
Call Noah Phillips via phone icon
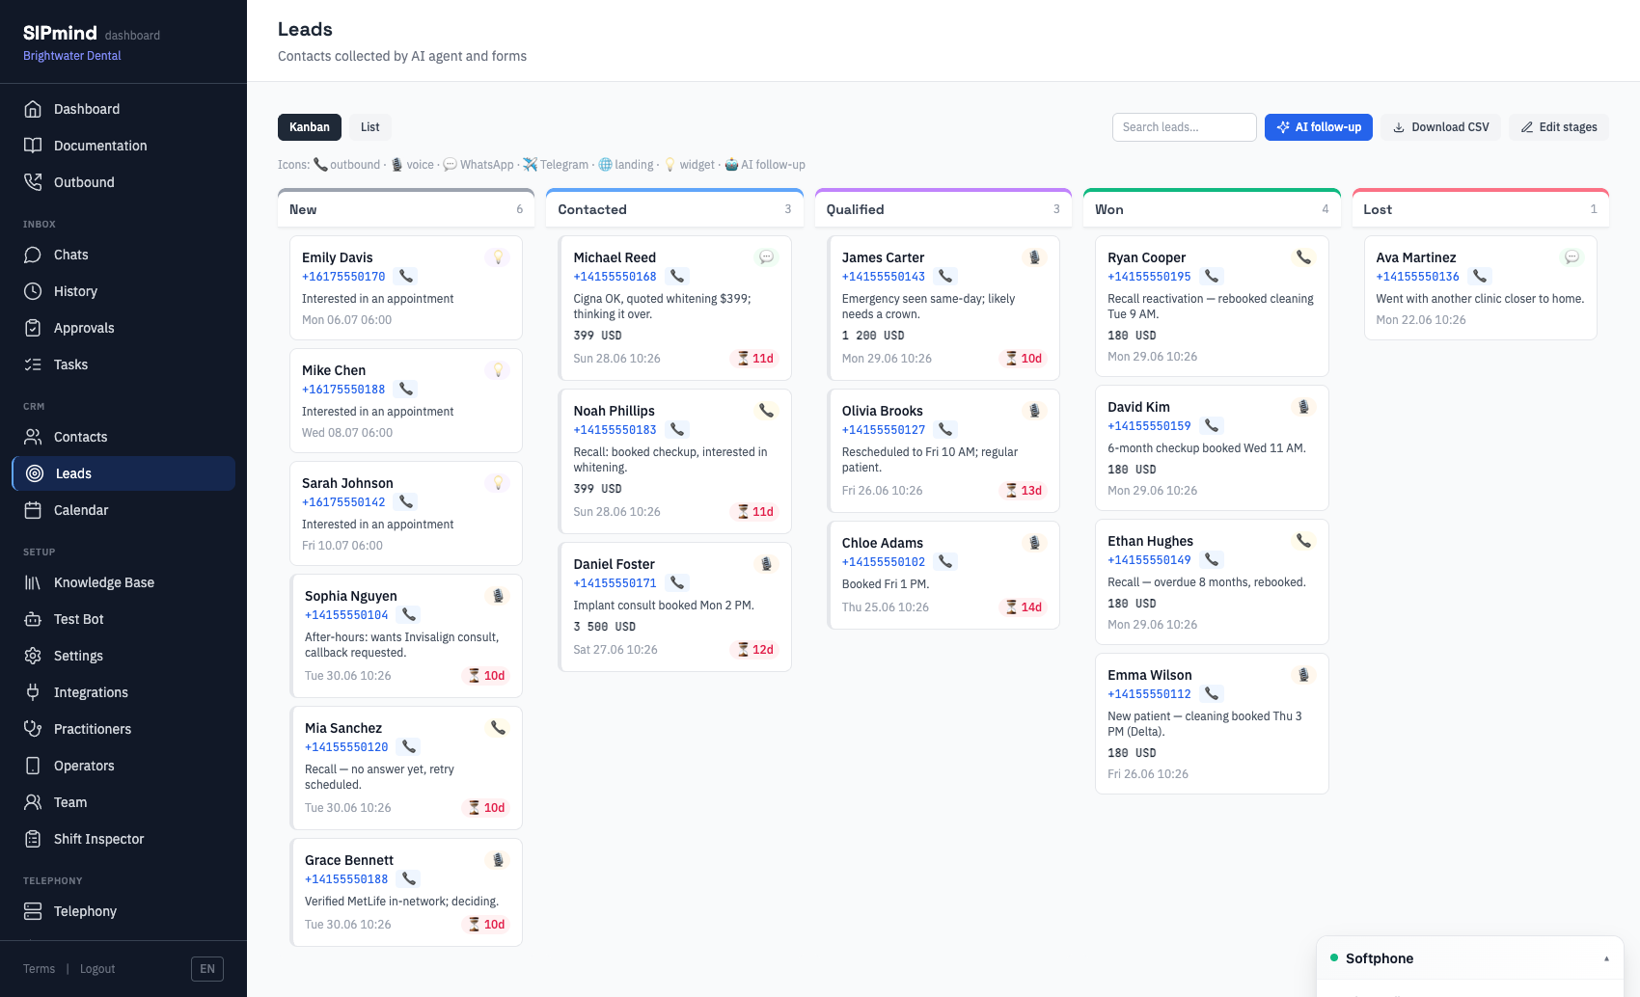click(678, 430)
